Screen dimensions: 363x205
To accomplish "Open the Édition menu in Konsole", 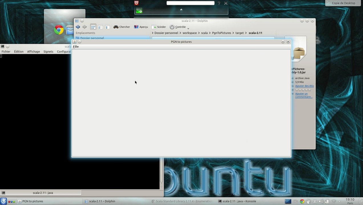I will [x=19, y=52].
